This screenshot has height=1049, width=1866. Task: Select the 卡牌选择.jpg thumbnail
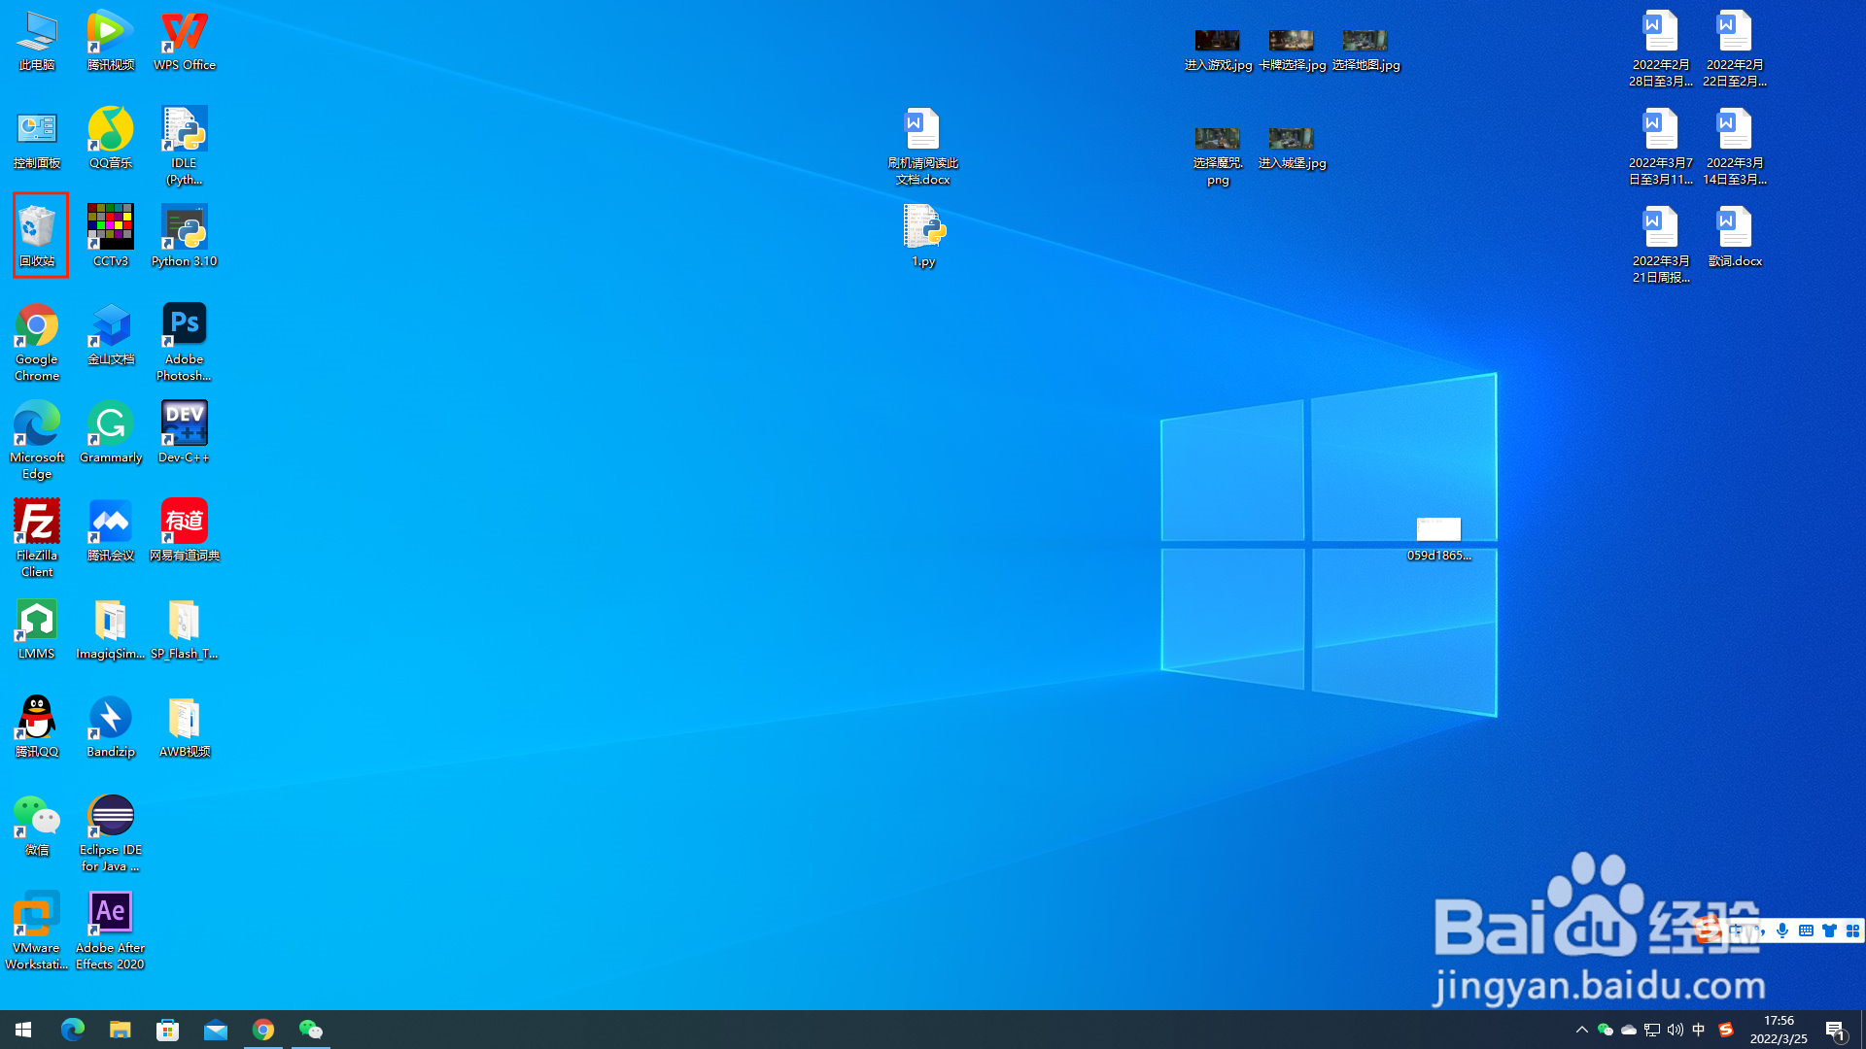(1292, 50)
